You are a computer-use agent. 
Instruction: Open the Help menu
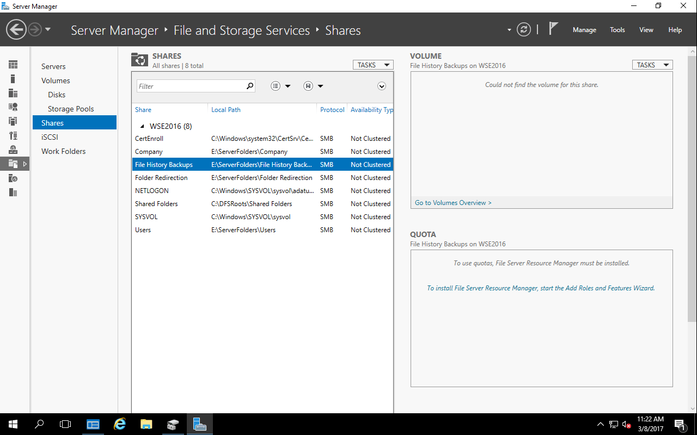point(675,30)
